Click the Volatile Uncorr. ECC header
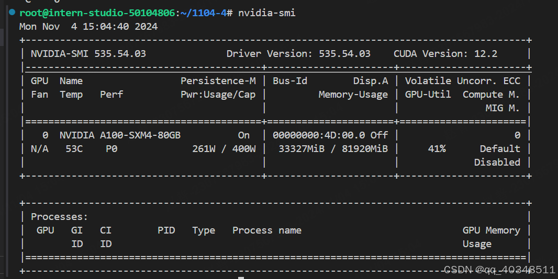This screenshot has width=558, height=279. click(x=463, y=81)
